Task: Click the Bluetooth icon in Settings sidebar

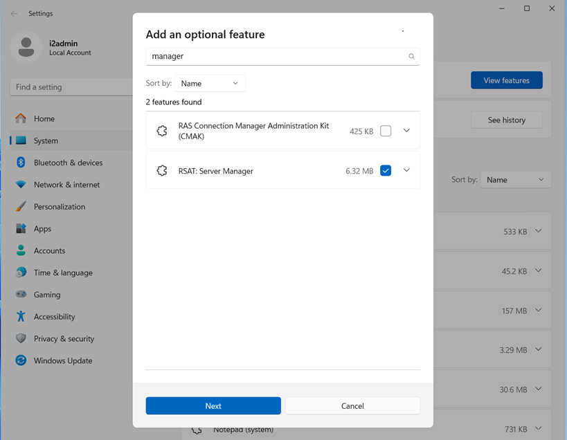Action: pyautogui.click(x=21, y=163)
